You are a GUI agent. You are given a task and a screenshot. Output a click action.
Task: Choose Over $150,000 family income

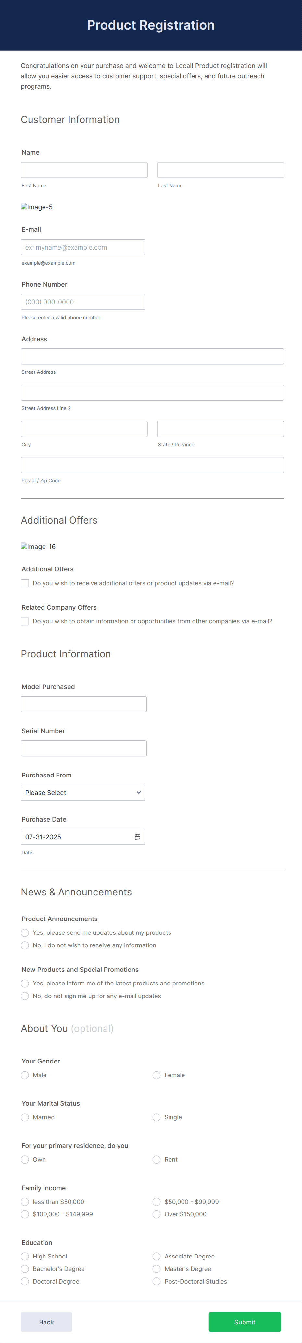pyautogui.click(x=156, y=1214)
